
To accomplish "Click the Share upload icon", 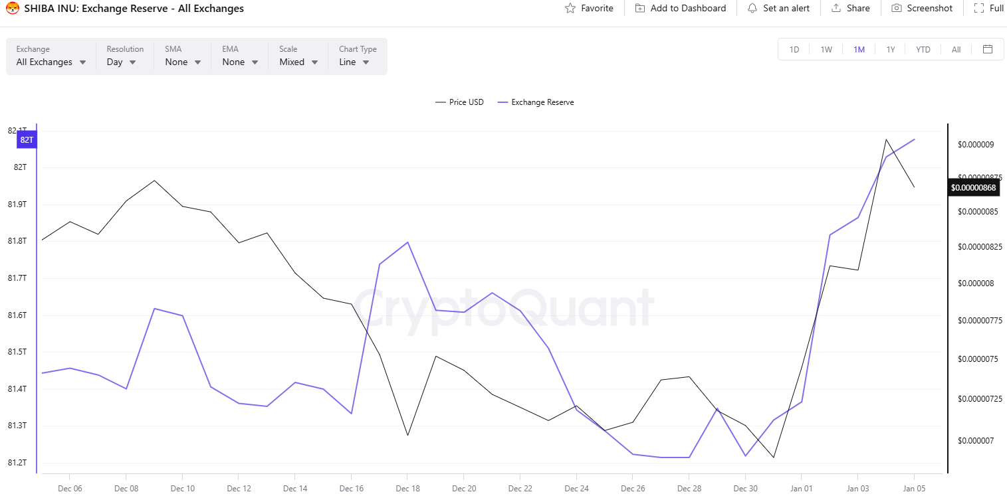I will [836, 9].
